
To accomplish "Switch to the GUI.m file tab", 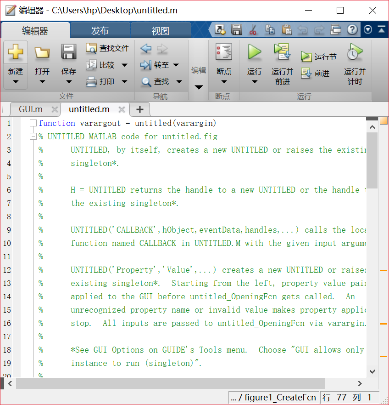I will pyautogui.click(x=31, y=109).
